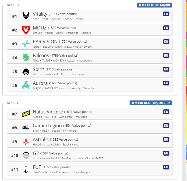Open the Falcons team name link
Image resolution: width=187 pixels, height=181 pixels.
coord(41,55)
